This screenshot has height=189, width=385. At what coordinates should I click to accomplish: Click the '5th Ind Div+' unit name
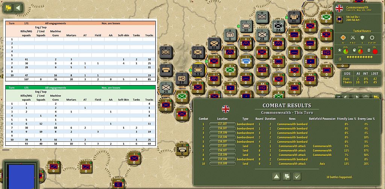pos(353,17)
